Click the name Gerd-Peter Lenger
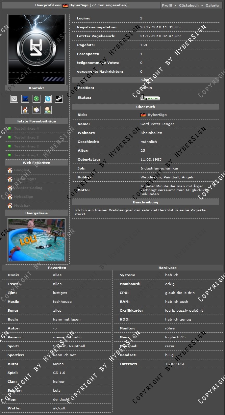The height and width of the screenshot is (415, 225). [157, 124]
